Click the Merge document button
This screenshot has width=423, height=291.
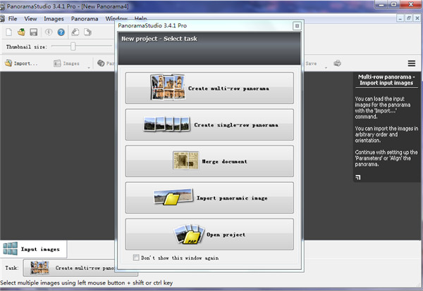click(209, 162)
